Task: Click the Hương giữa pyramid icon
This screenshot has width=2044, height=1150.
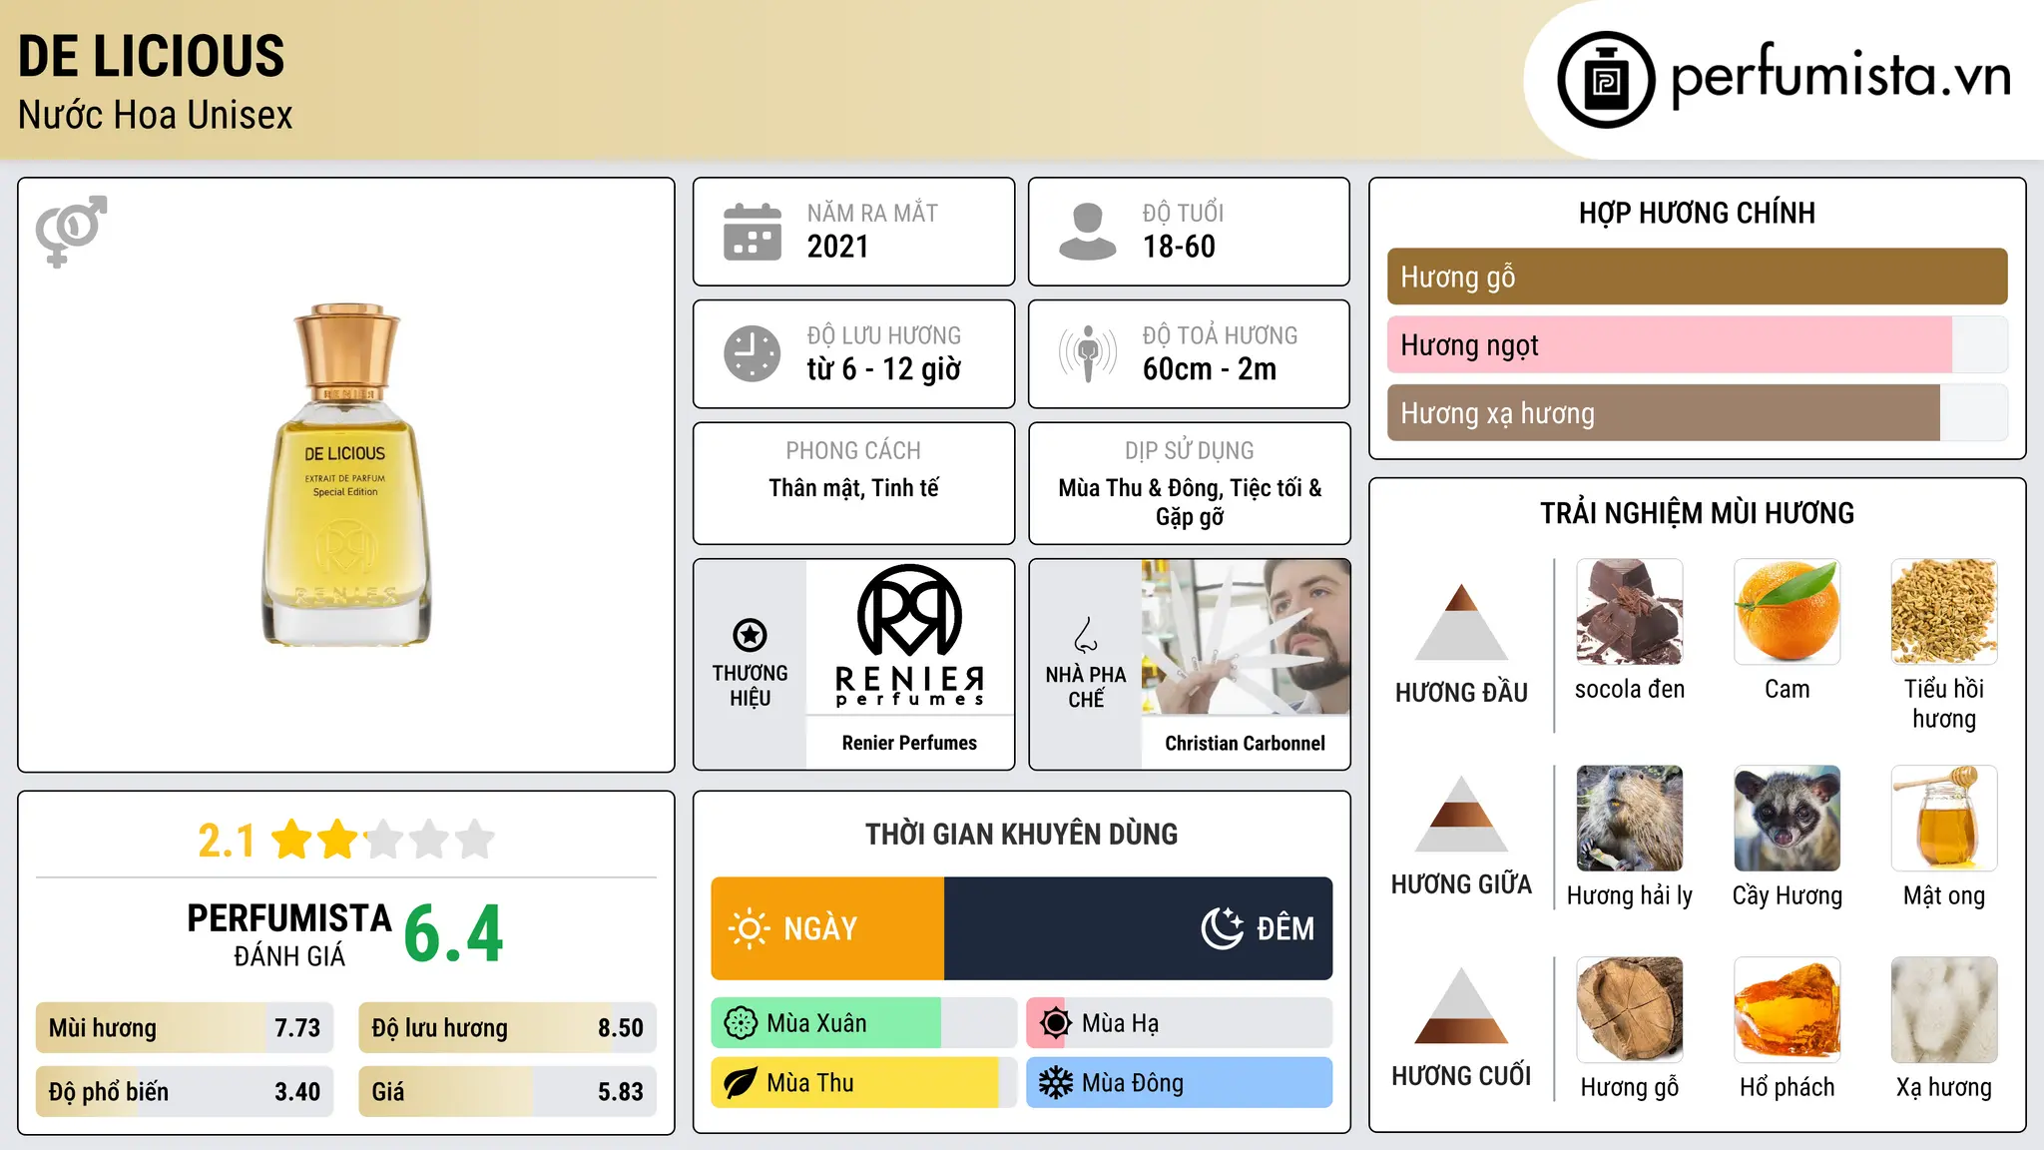Action: click(x=1461, y=813)
